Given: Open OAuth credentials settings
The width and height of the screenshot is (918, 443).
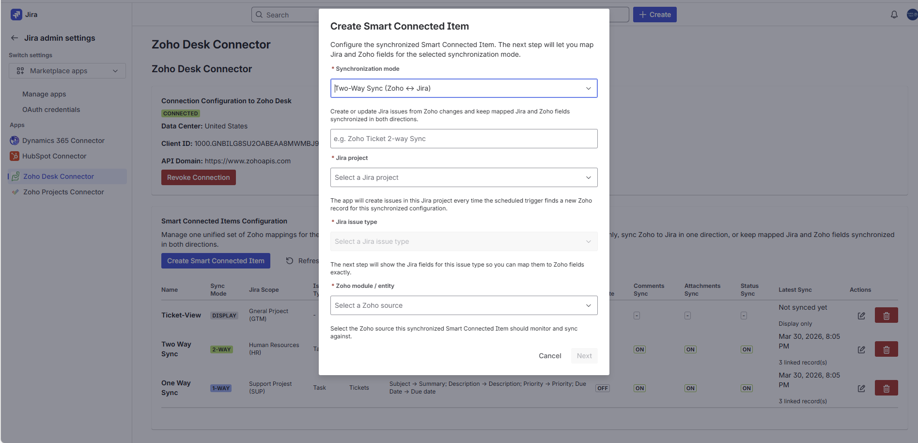Looking at the screenshot, I should click(x=51, y=110).
